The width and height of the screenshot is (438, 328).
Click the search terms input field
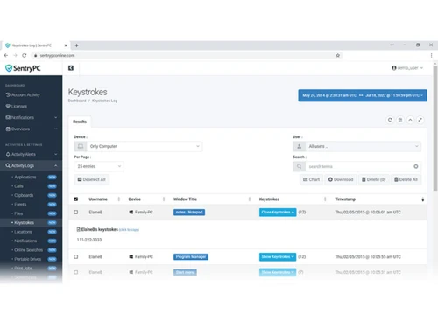coord(358,166)
